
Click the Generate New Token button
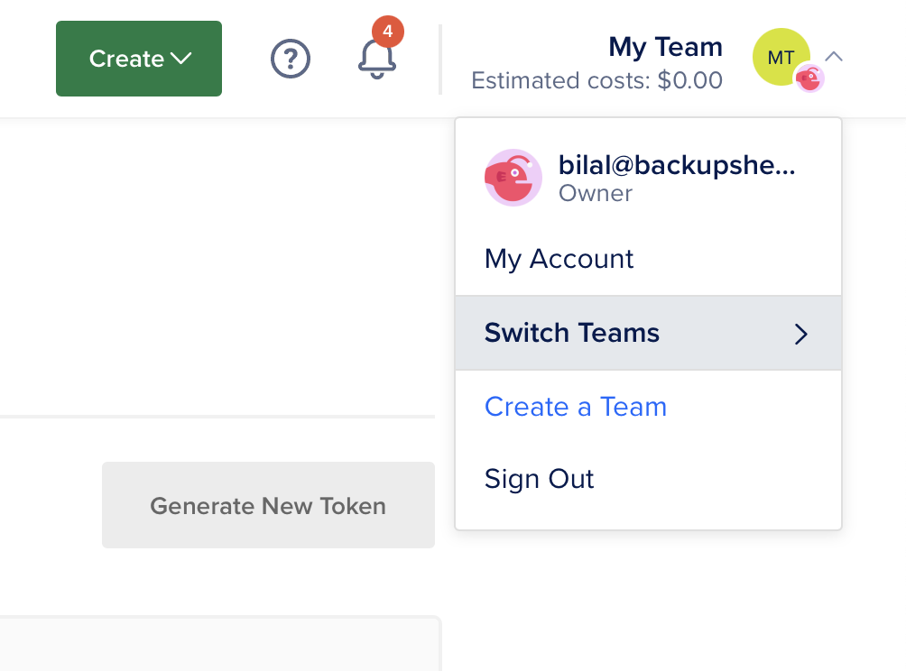[x=268, y=505]
